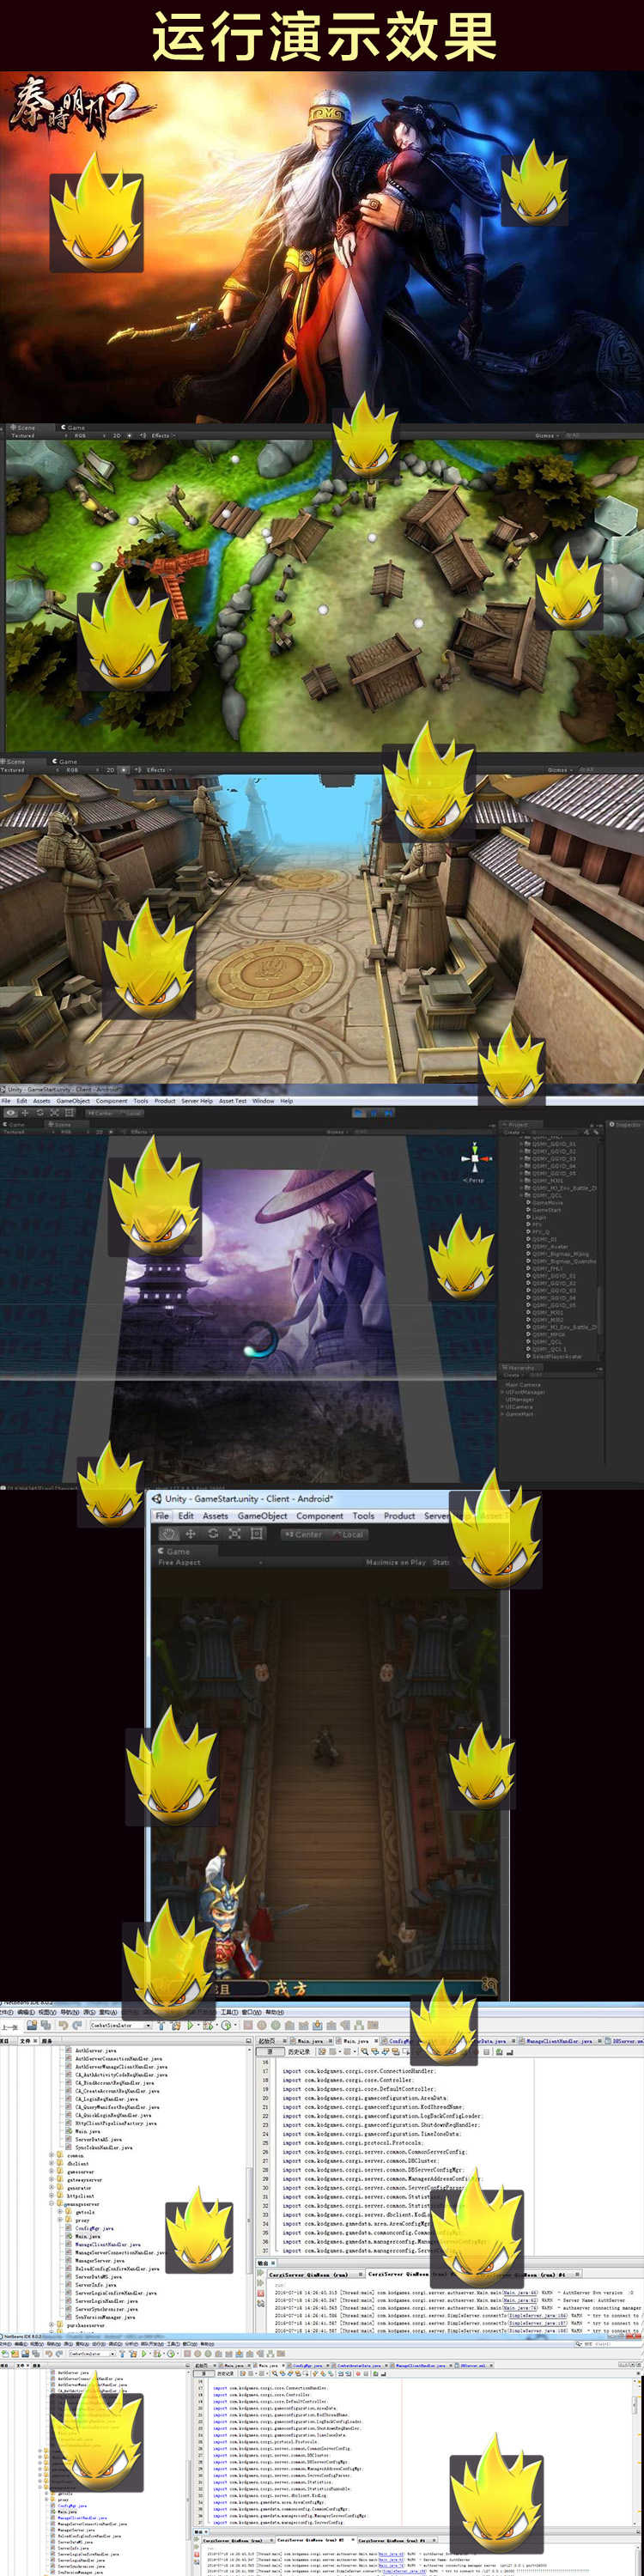
Task: Expand gatewayserver folder in larger NetBeans tree
Action: pyautogui.click(x=52, y=2179)
